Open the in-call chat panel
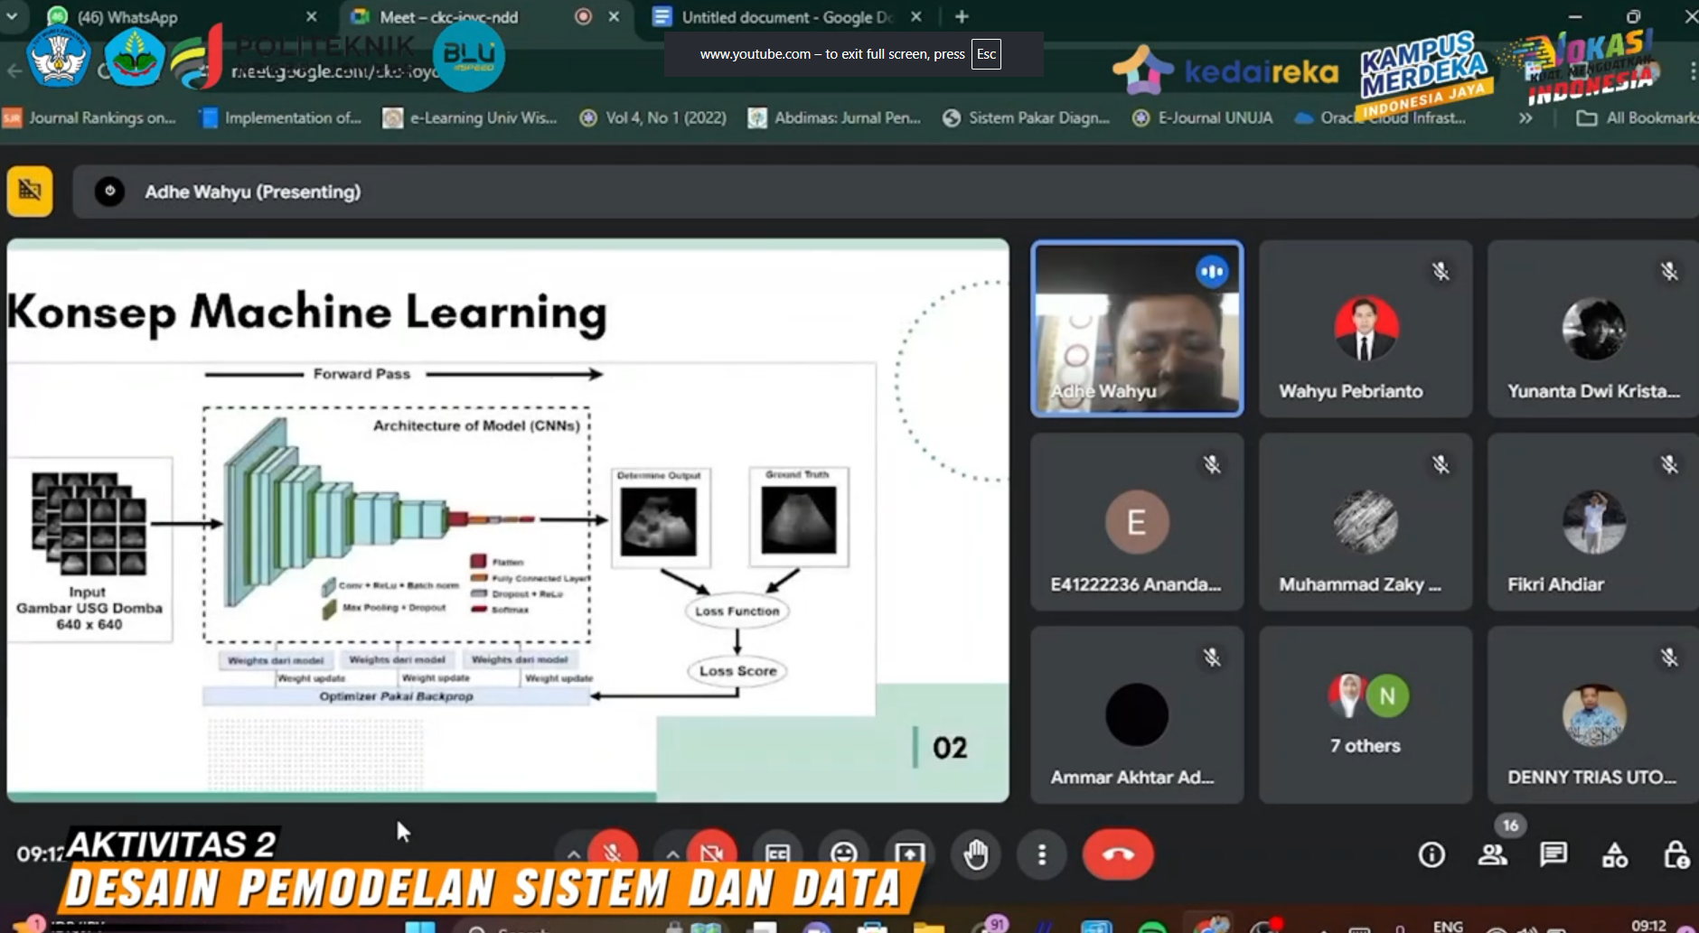 (x=1554, y=854)
